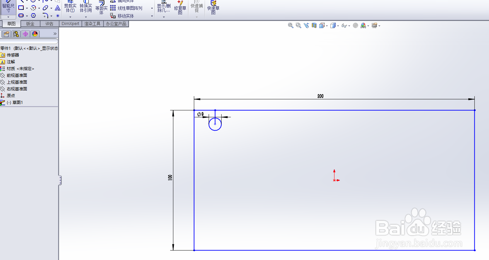Viewport: 489px width, 260px height.
Task: Select the Smart Dimension (智能尺寸) tool
Action: coord(8,7)
